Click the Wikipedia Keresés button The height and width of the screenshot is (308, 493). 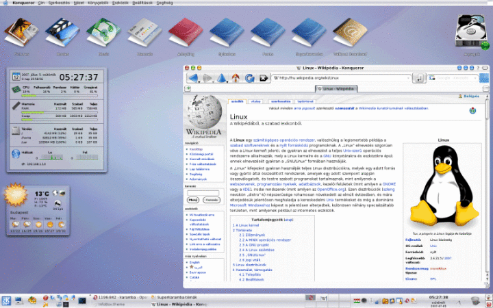tap(212, 200)
